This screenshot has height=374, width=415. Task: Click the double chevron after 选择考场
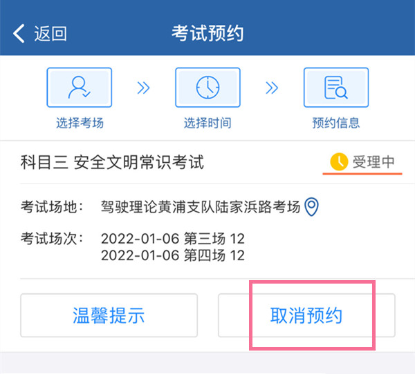pos(143,88)
